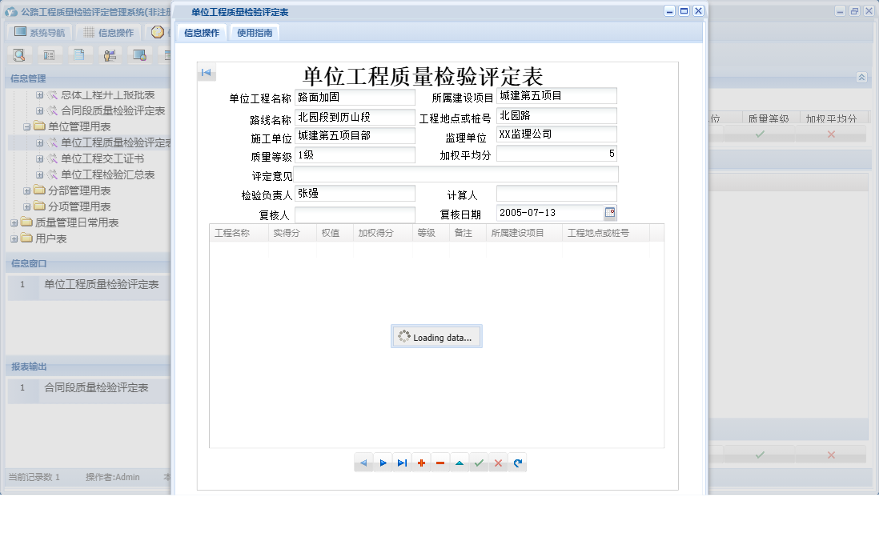
Task: Add a new record using the plus icon
Action: coord(421,462)
